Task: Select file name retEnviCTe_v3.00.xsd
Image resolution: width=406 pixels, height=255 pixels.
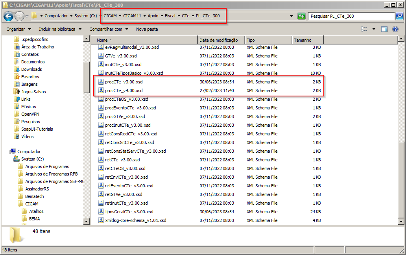Action: (126, 177)
